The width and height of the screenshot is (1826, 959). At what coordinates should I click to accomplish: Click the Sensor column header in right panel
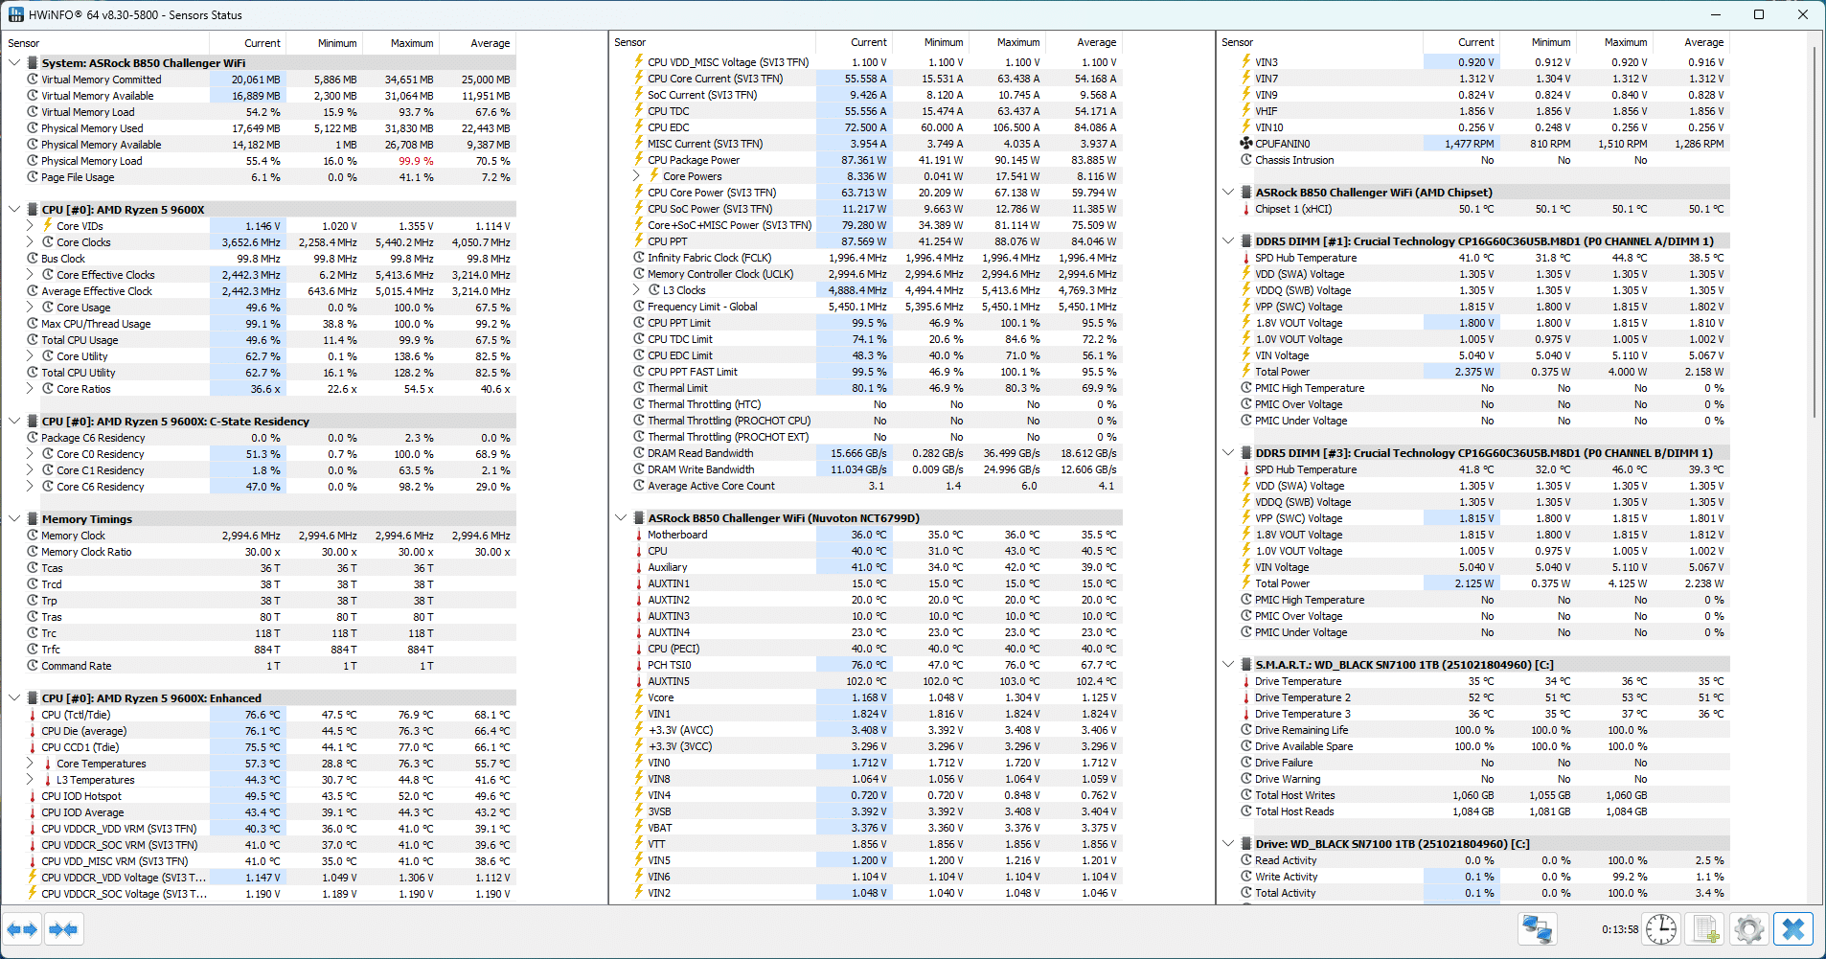pyautogui.click(x=1320, y=42)
